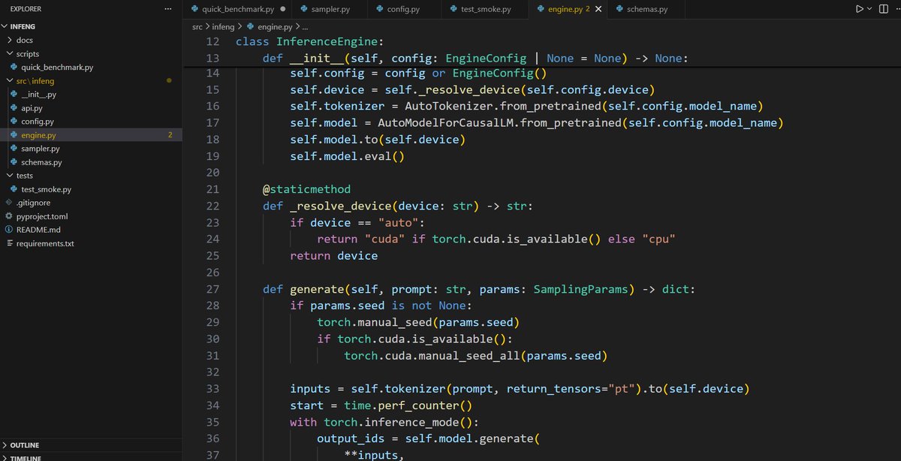Click the git icon beside .gitignore
Viewport: 901px width, 461px height.
tap(9, 203)
